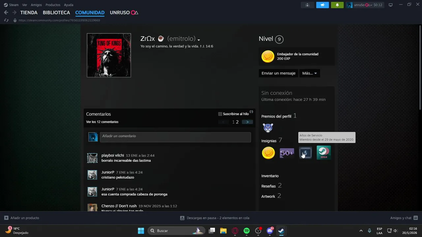Open the Amigos menu

[36, 5]
